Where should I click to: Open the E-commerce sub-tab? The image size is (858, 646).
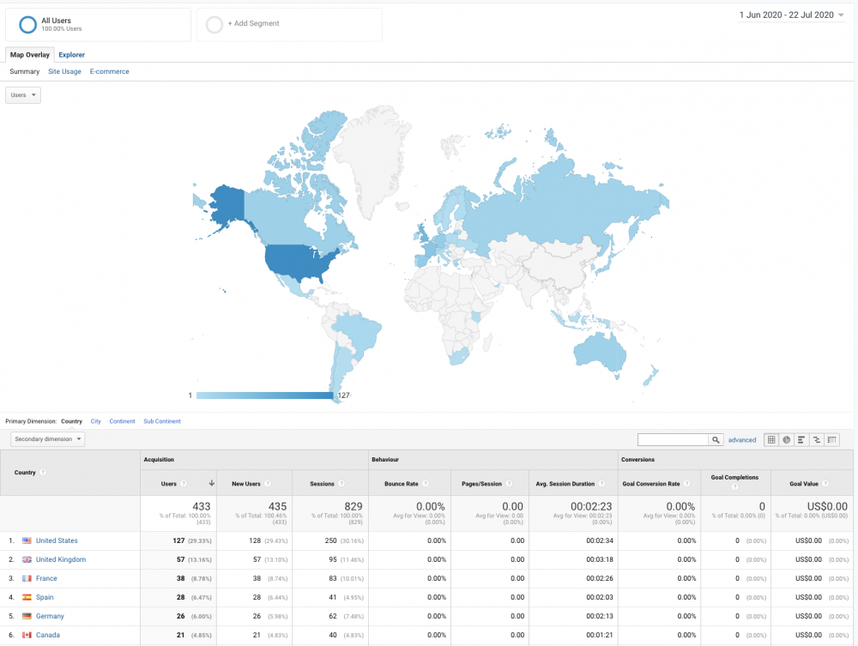coord(109,72)
